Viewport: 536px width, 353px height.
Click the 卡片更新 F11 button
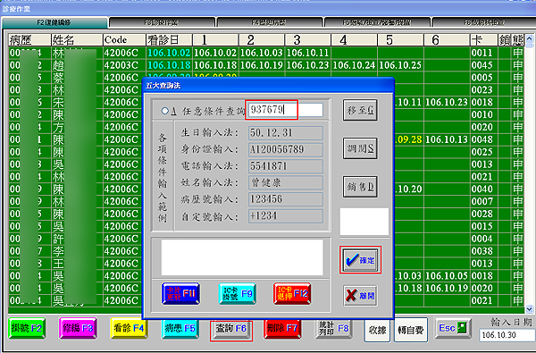tap(180, 293)
